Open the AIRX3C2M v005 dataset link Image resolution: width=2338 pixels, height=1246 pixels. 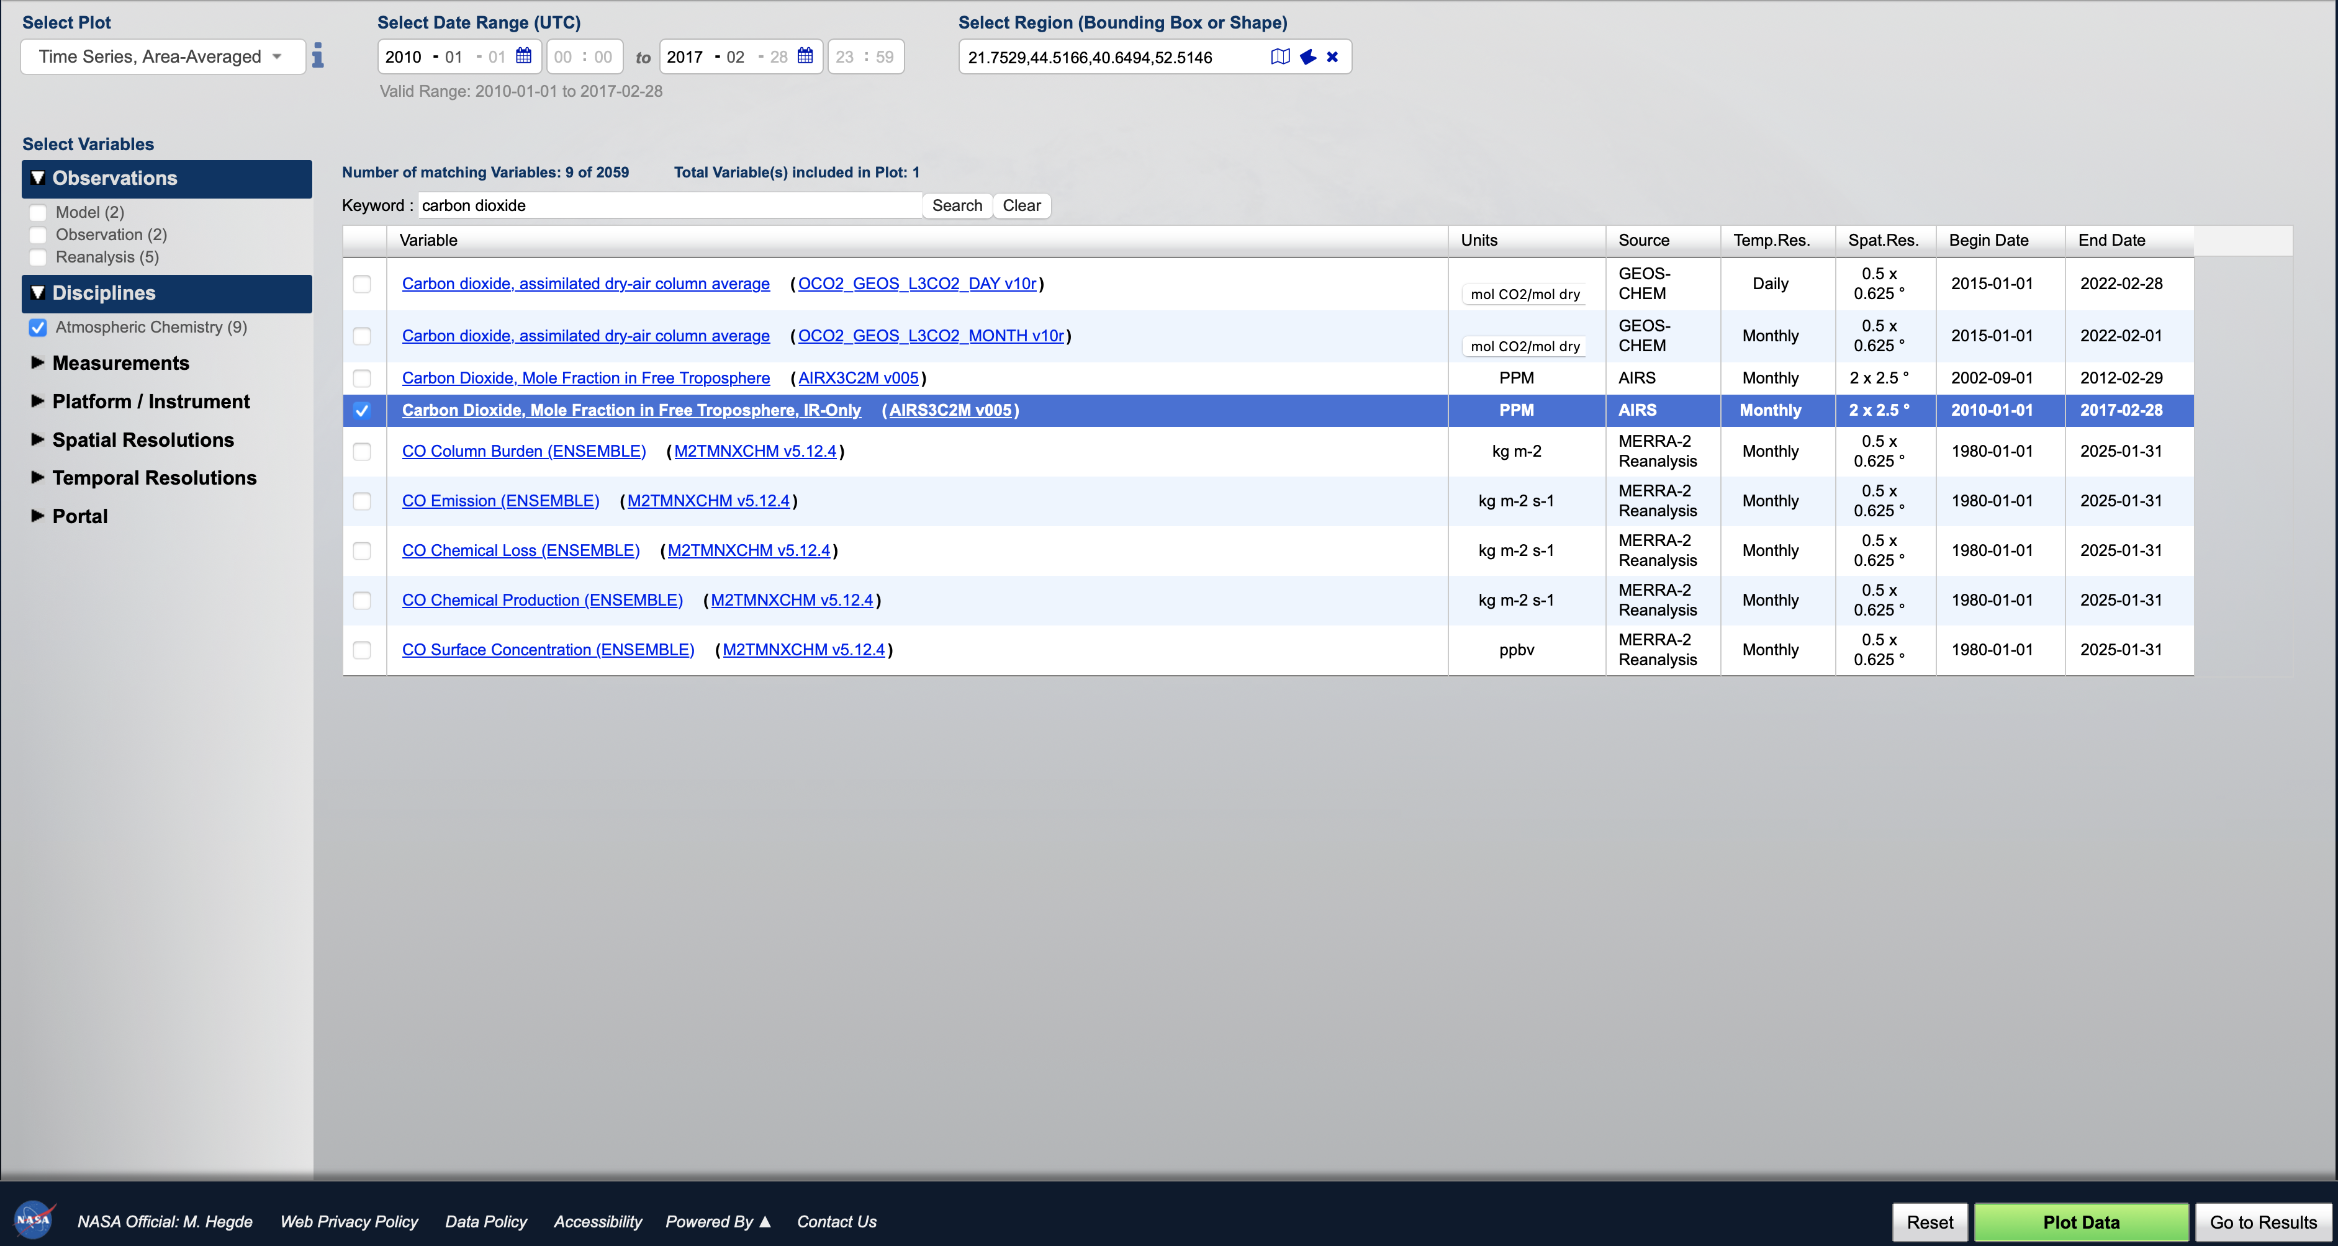tap(858, 378)
